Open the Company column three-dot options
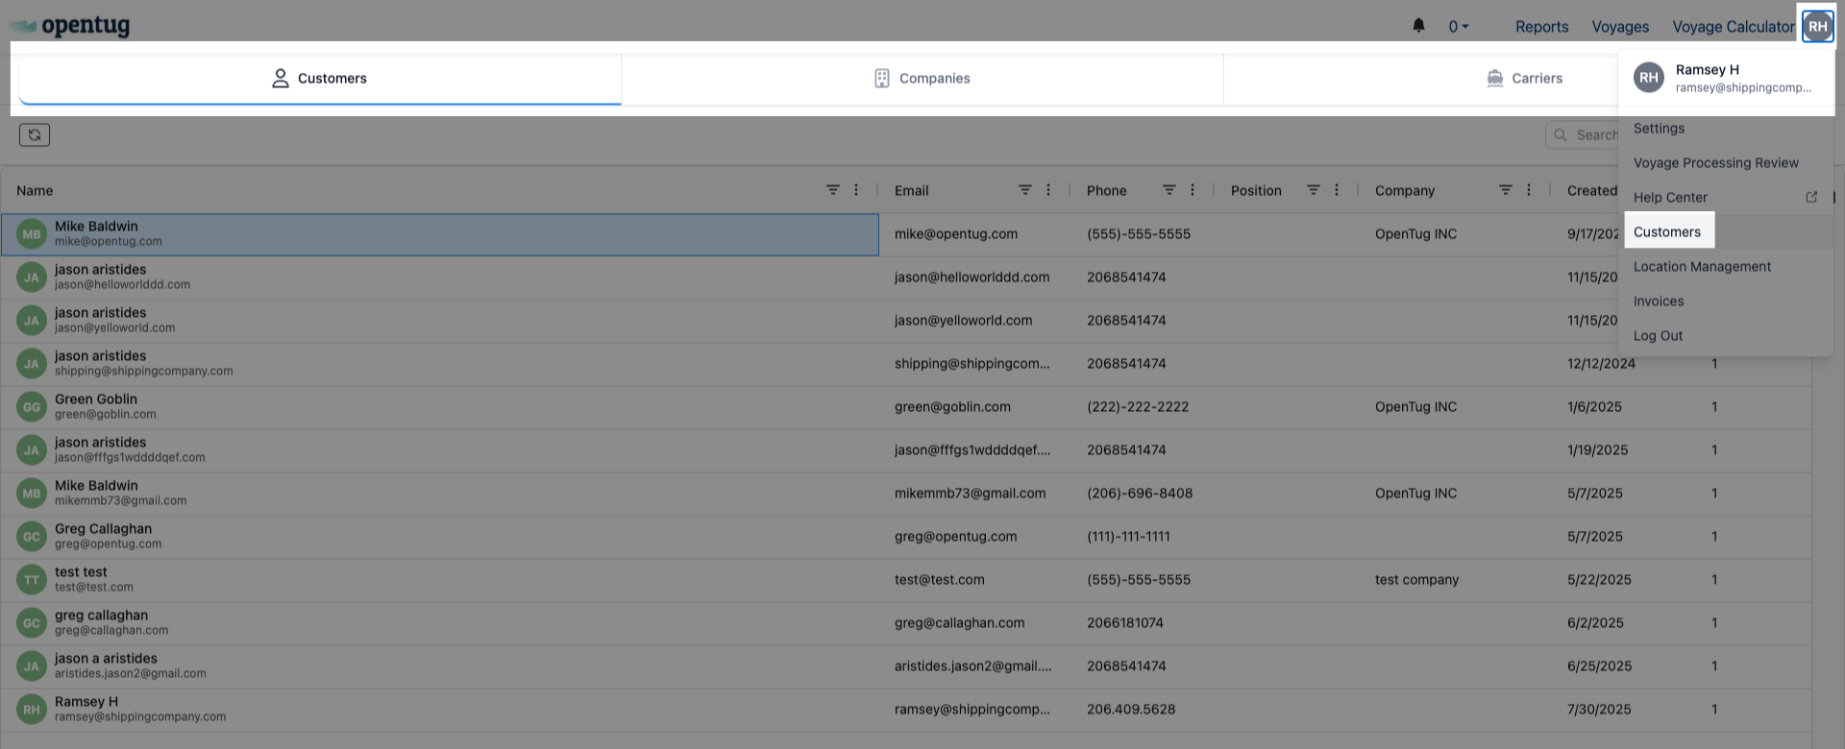Viewport: 1845px width, 749px height. 1529,190
